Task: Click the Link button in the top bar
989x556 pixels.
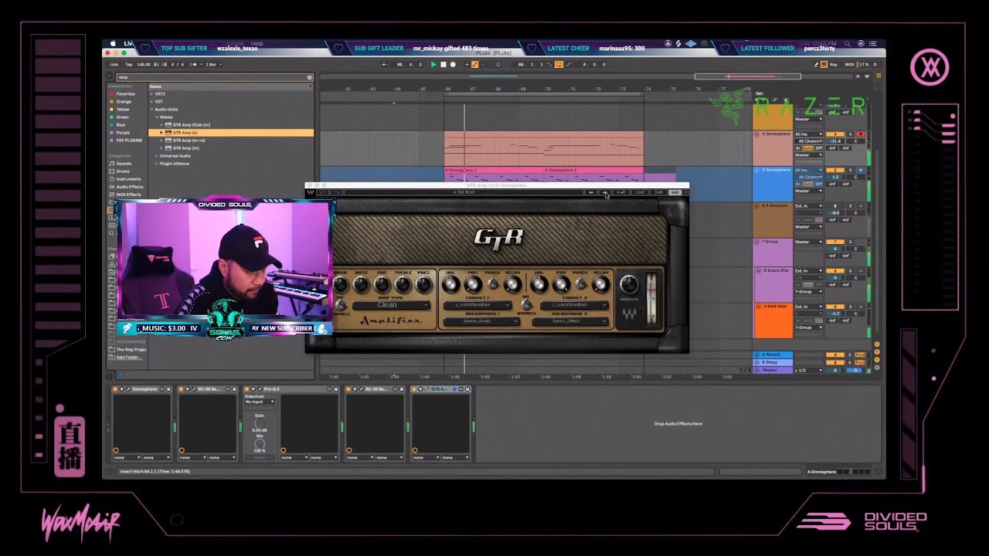Action: click(114, 64)
